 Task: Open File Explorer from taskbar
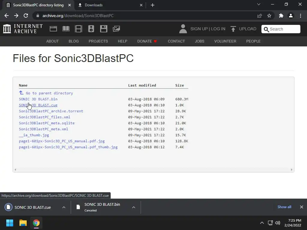click(23, 223)
